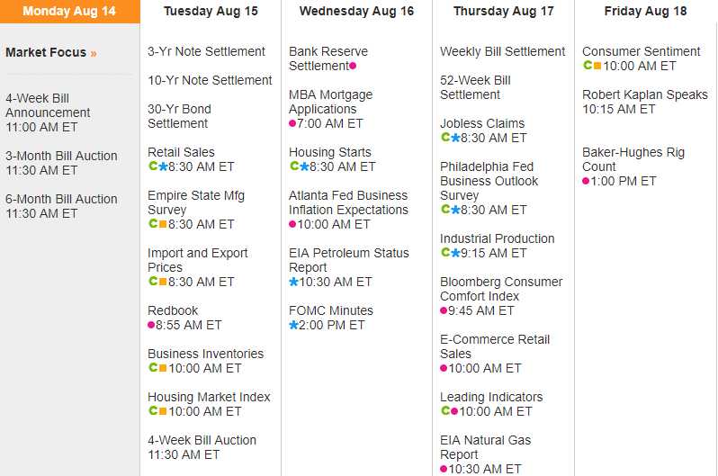Open the Industrial Production report link
Viewport: 718px width, 476px height.
coord(497,238)
